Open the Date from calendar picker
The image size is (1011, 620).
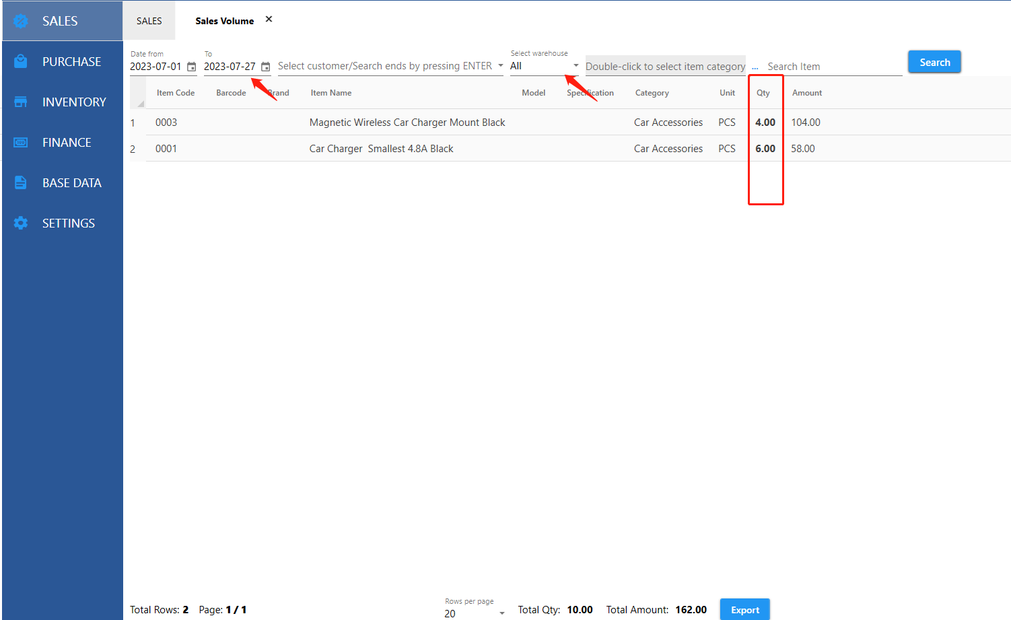[x=192, y=67]
